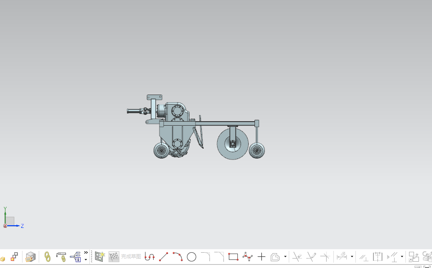This screenshot has width=432, height=268.
Task: Select the Geometric Constraints tool
Action: pyautogui.click(x=364, y=258)
